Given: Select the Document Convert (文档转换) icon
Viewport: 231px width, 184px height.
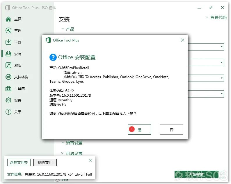Looking at the screenshot, I should pyautogui.click(x=8, y=77).
